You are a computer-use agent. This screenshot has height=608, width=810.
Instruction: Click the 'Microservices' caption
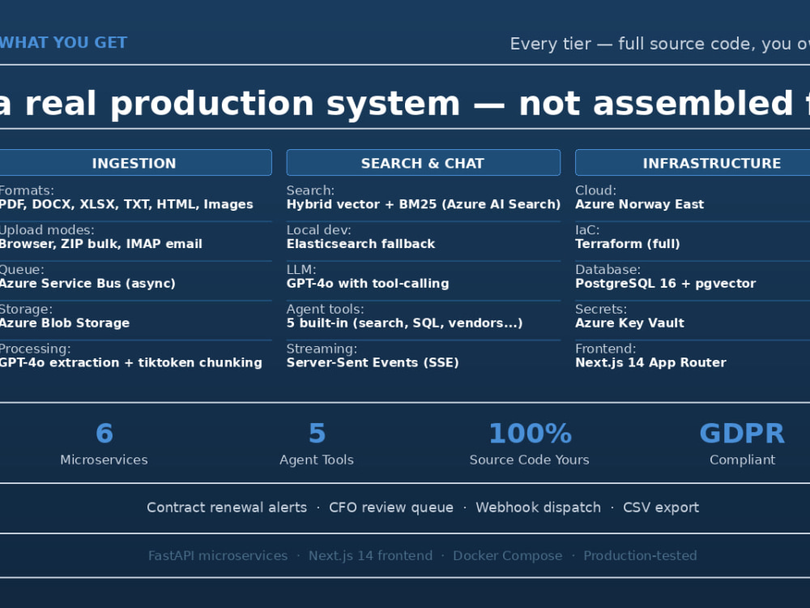click(104, 460)
